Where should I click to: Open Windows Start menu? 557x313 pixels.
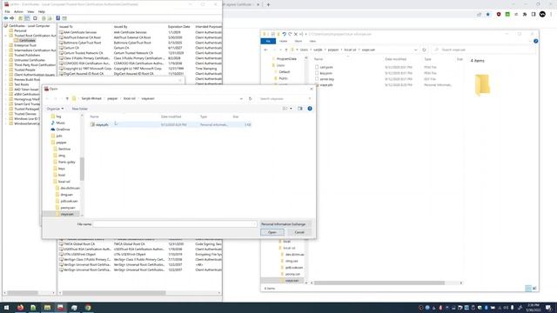click(6, 307)
